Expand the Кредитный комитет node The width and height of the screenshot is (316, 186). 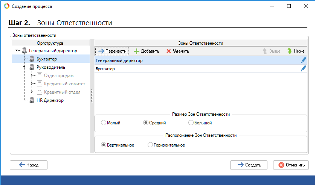pos(32,84)
